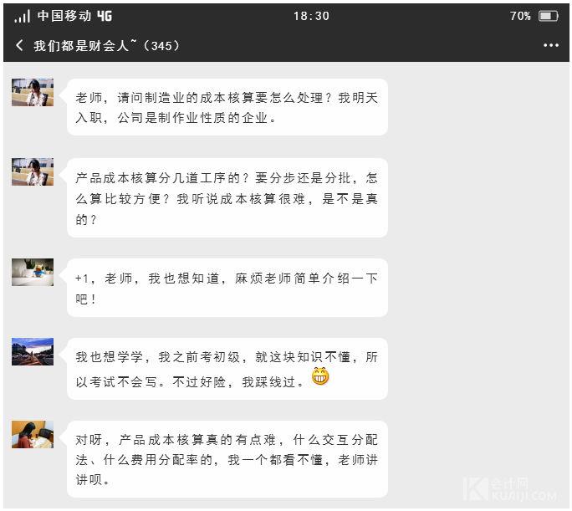Tap the battery icon in the status bar
Image resolution: width=572 pixels, height=511 pixels.
[x=549, y=16]
